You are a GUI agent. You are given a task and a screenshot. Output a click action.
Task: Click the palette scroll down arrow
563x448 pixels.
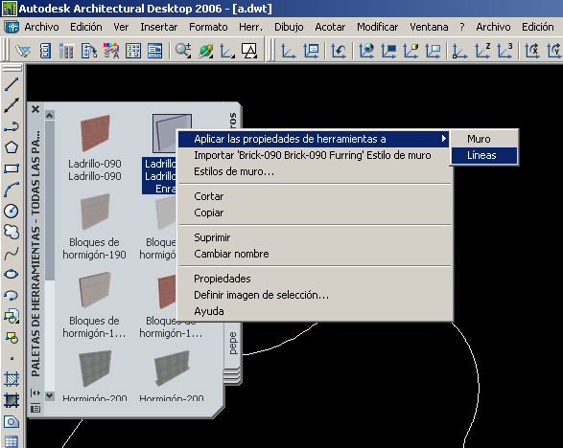click(50, 395)
